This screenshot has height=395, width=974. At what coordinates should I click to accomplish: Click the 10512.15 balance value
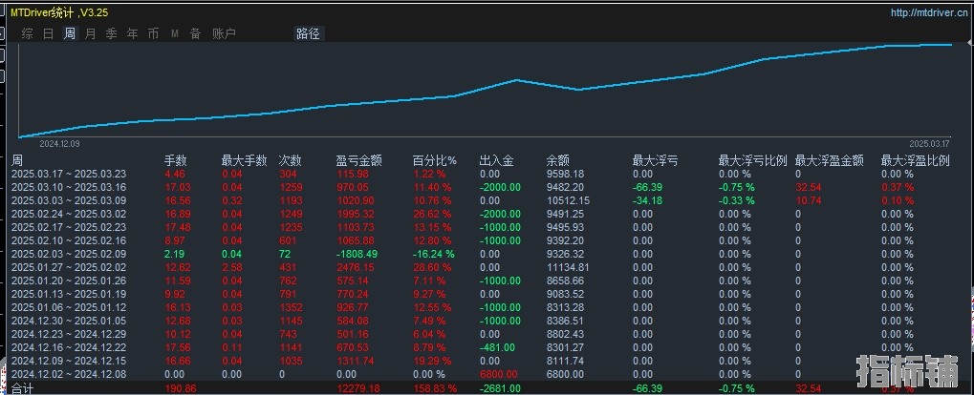pos(568,201)
